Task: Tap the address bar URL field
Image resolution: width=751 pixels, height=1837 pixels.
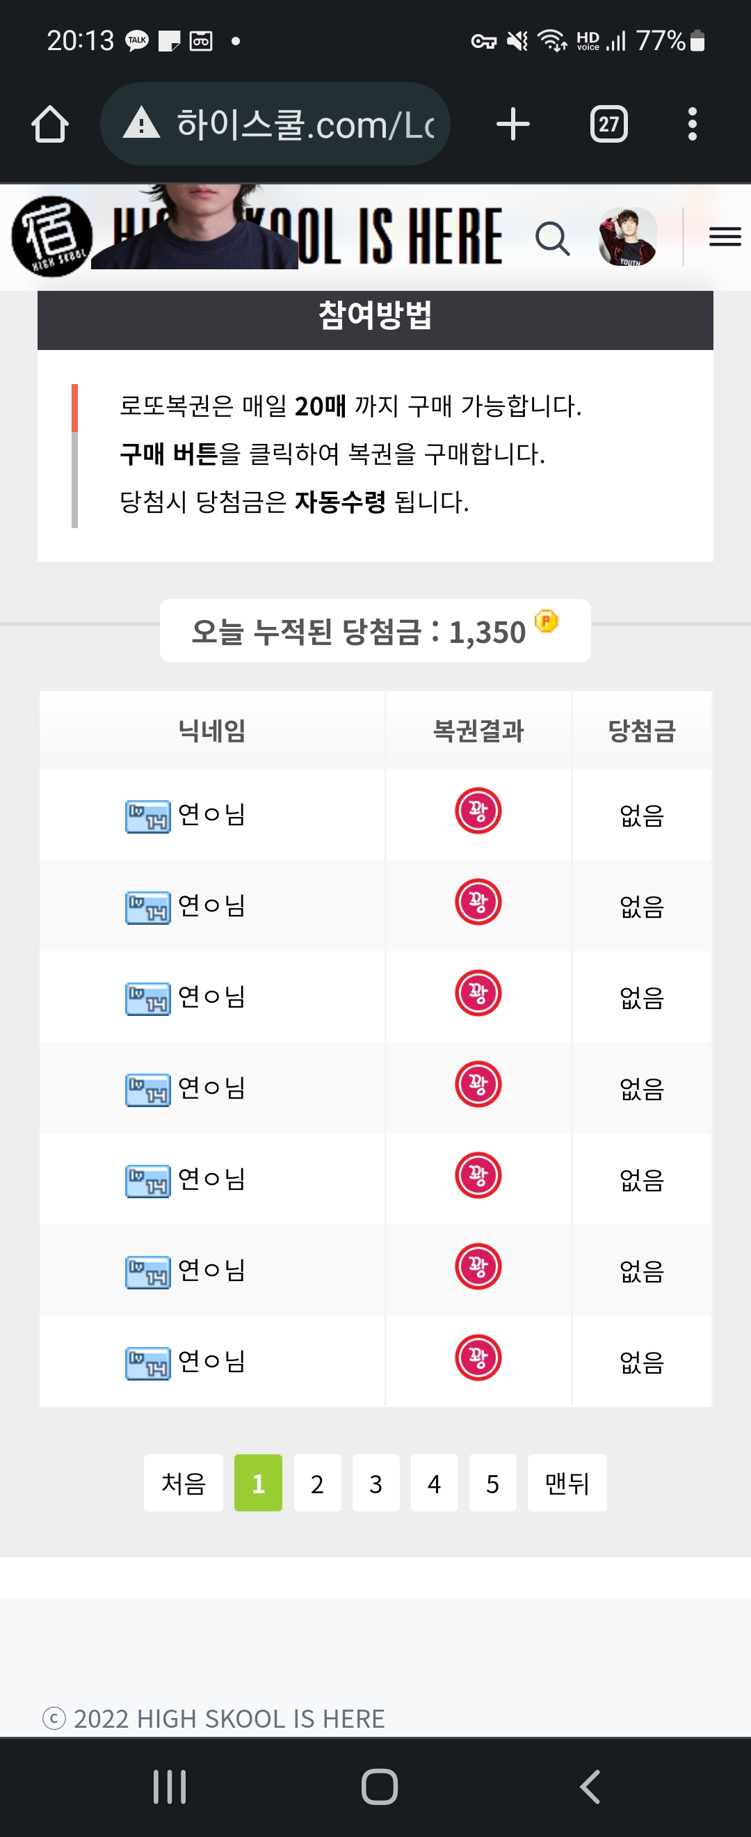Action: pos(275,124)
